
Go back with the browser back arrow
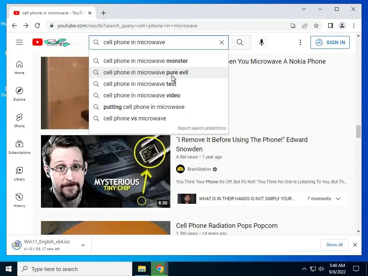[14, 26]
